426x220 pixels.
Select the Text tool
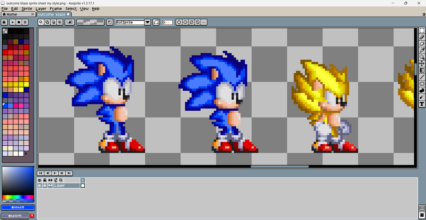click(422, 104)
